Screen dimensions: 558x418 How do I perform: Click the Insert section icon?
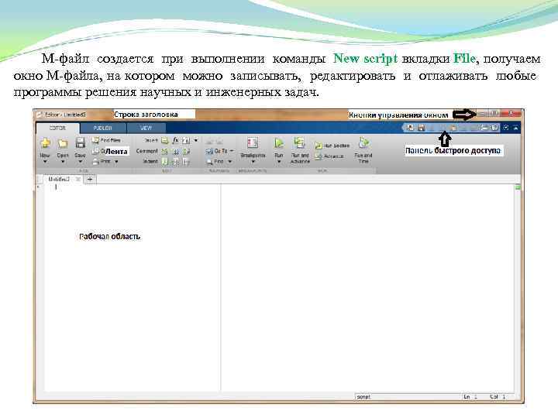[x=164, y=140]
